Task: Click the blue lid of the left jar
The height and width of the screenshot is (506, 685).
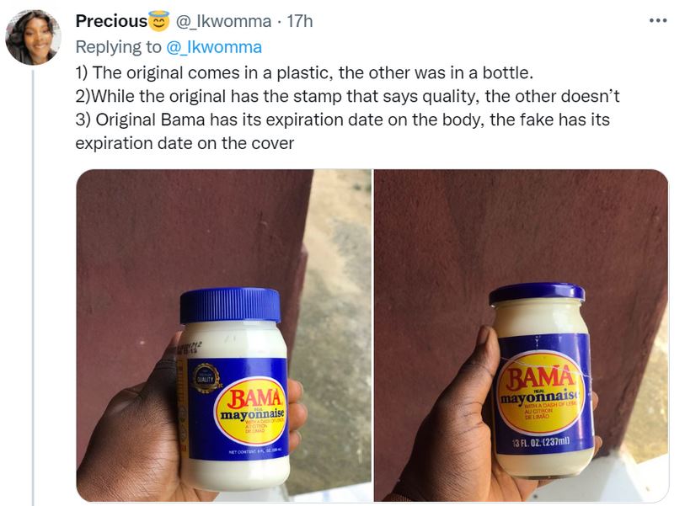Action: [x=230, y=305]
